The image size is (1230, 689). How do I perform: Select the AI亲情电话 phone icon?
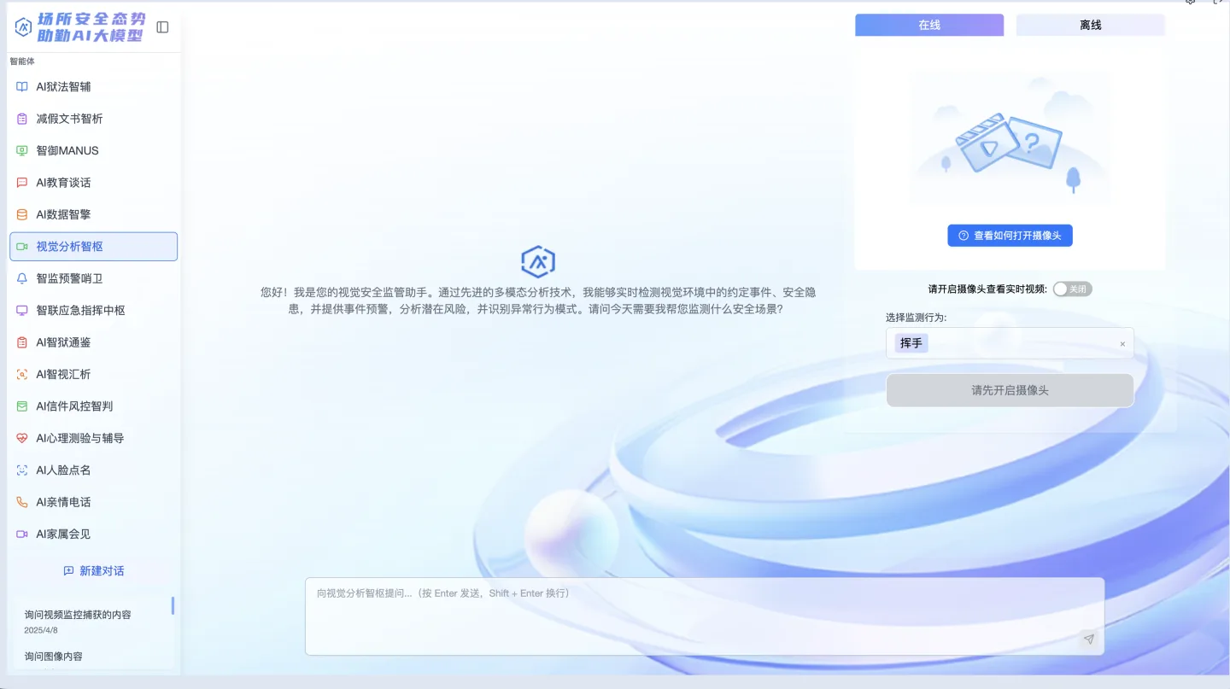click(22, 502)
